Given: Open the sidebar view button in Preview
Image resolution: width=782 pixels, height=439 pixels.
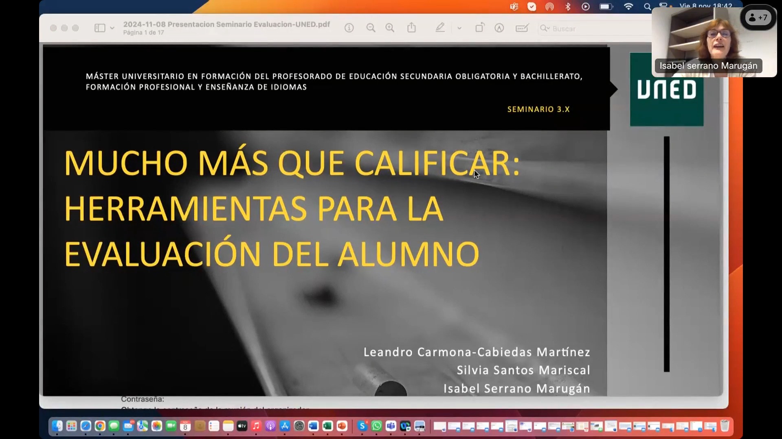Looking at the screenshot, I should point(100,28).
